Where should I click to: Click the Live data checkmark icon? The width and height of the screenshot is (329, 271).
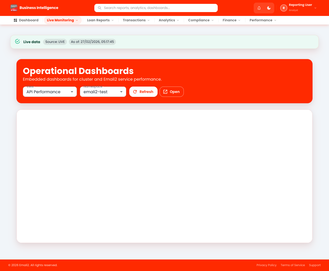(x=17, y=41)
